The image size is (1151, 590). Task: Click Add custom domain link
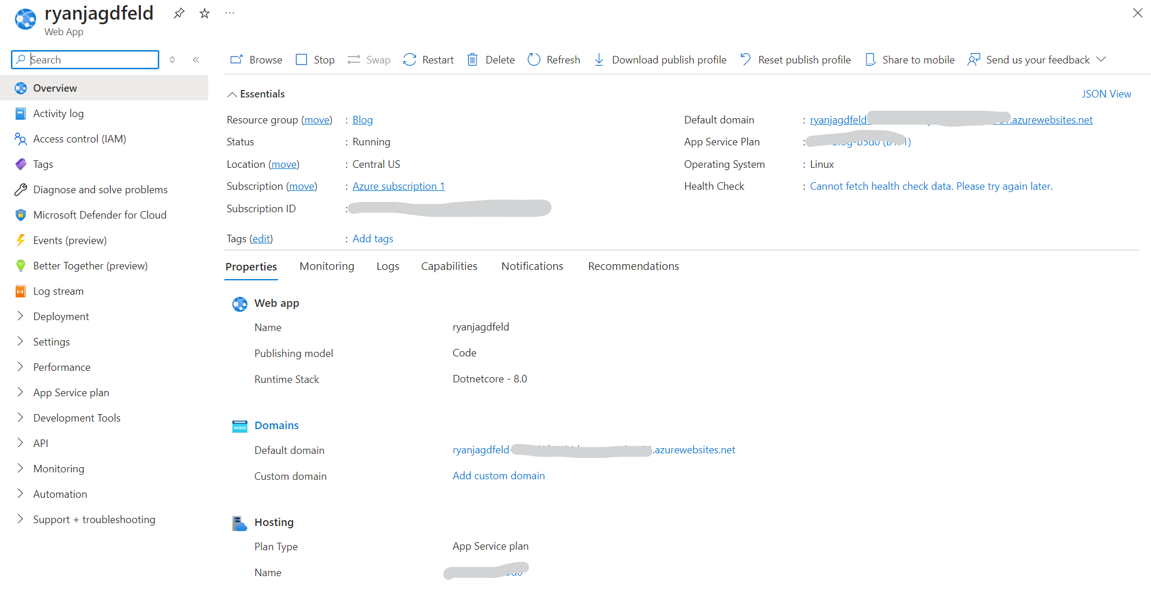tap(498, 476)
